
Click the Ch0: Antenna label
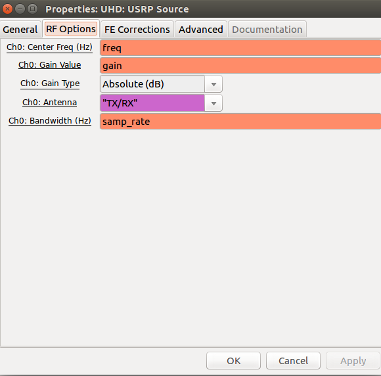pyautogui.click(x=49, y=102)
